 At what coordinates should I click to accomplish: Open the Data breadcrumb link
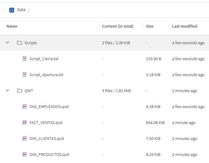click(x=21, y=10)
